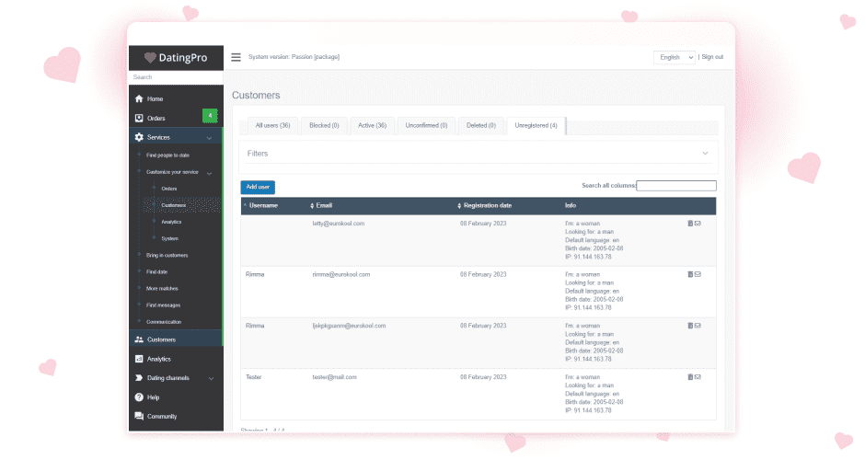
Task: Click the DatingPro heart logo
Action: tap(150, 57)
